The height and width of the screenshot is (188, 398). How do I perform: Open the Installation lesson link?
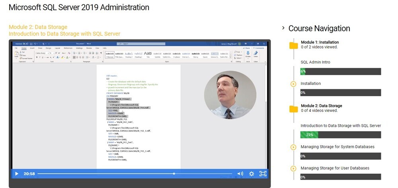pyautogui.click(x=310, y=84)
